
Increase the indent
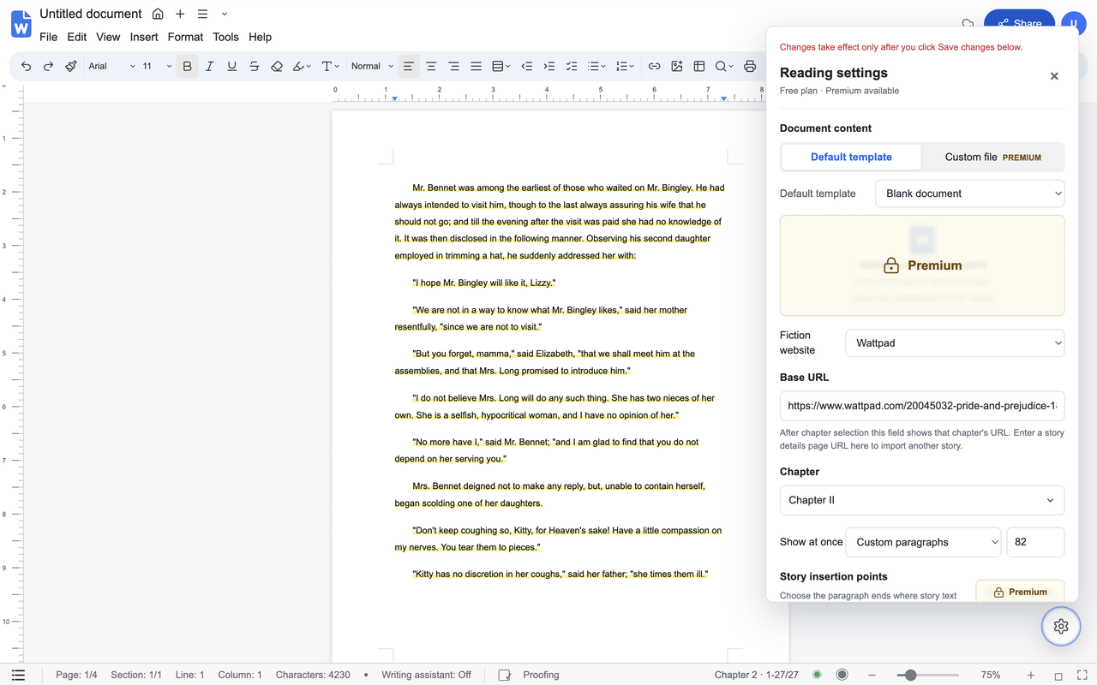548,66
